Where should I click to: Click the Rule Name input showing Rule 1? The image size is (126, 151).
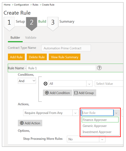coord(61,68)
